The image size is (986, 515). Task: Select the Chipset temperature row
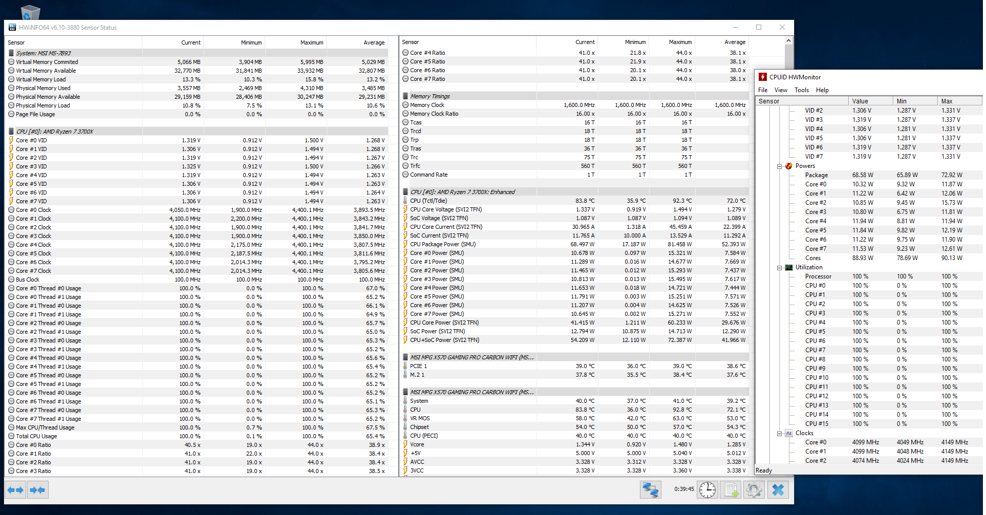(x=575, y=427)
